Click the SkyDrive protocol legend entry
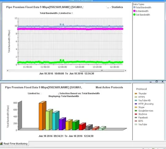 141,114
